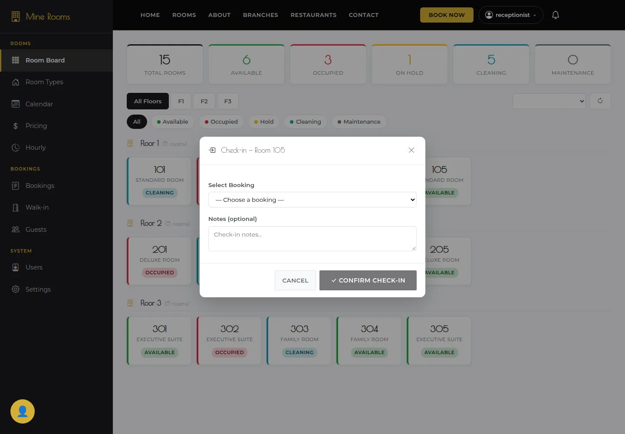
Task: Open the Walk-in sidebar item
Action: pyautogui.click(x=56, y=207)
